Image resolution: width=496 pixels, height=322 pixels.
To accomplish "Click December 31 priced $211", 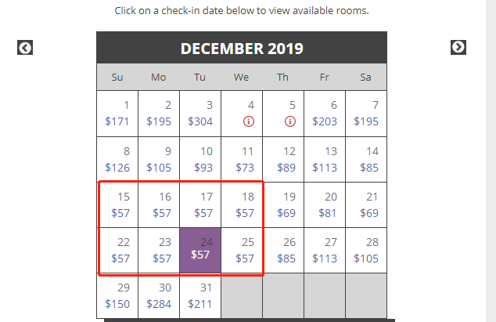I will point(200,295).
